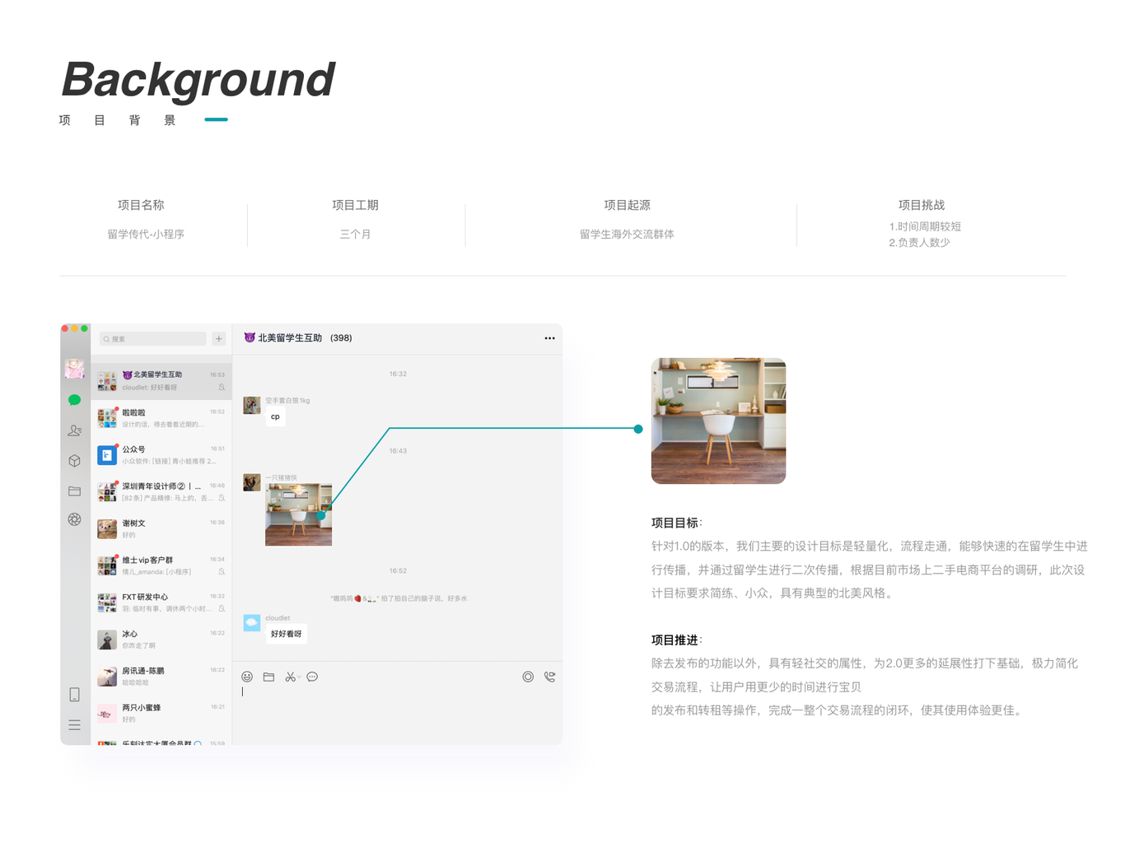The image size is (1125, 842).
Task: Select the green Chats bubble icon
Action: tap(74, 400)
